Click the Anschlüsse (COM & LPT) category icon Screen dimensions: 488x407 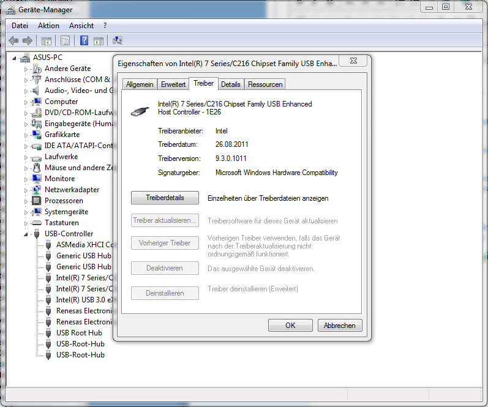point(37,80)
